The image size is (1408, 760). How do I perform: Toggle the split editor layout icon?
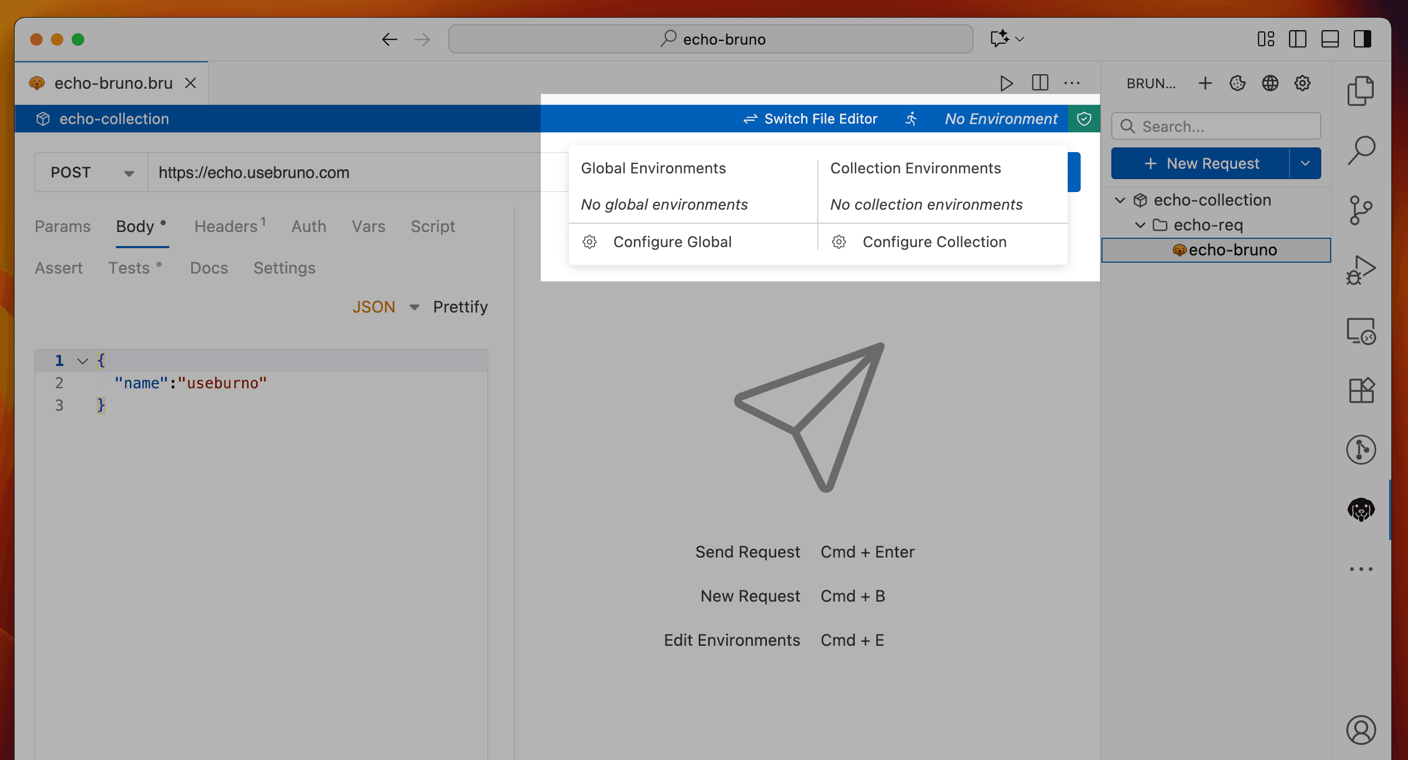click(x=1040, y=83)
